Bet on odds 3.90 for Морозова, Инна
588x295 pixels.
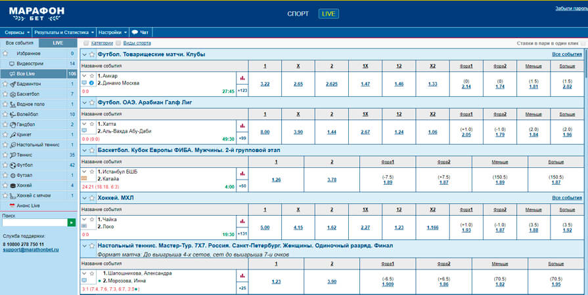pyautogui.click(x=332, y=282)
